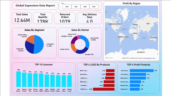The image size is (171, 96).
Task: Click the Cubify Cu... -3.8K loss bar
Action: pos(110,78)
